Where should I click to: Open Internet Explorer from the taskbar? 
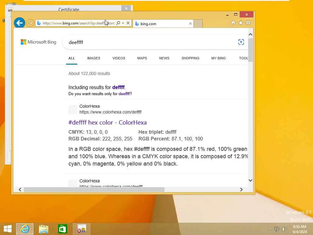click(25, 229)
